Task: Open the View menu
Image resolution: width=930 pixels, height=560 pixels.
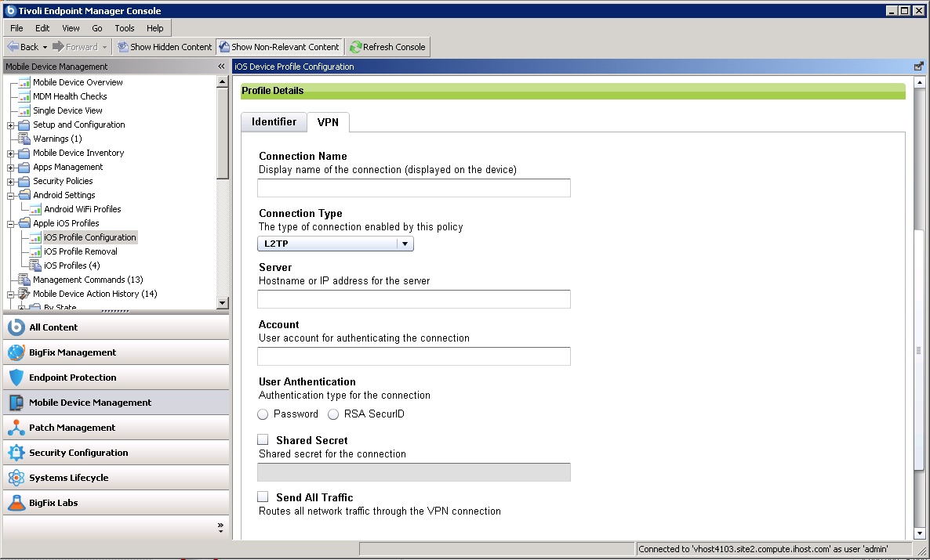Action: 71,28
